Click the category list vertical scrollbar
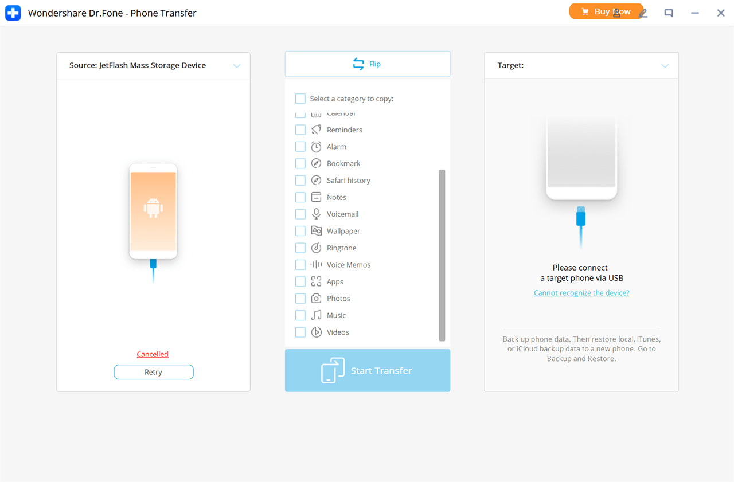Viewport: 734px width, 482px height. [442, 255]
